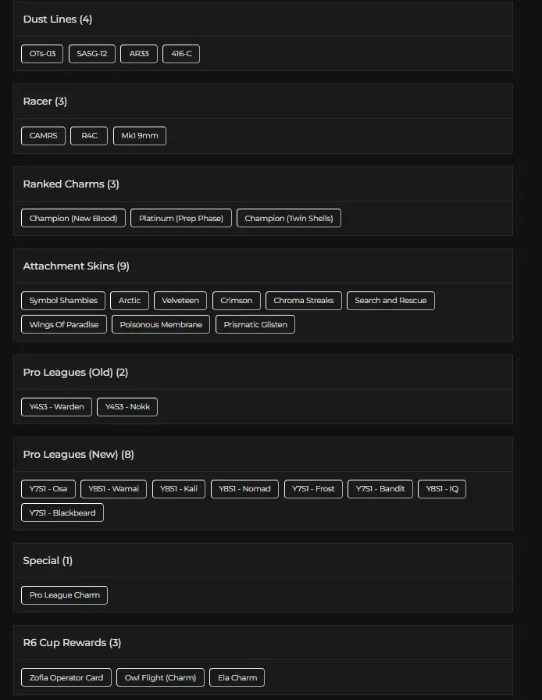Click the 416-C tag

click(181, 54)
